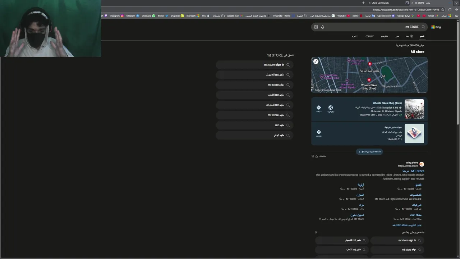Click see more results button under map
The height and width of the screenshot is (259, 460).
point(369,152)
